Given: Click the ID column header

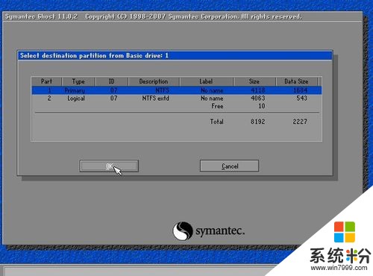Looking at the screenshot, I should click(112, 81).
